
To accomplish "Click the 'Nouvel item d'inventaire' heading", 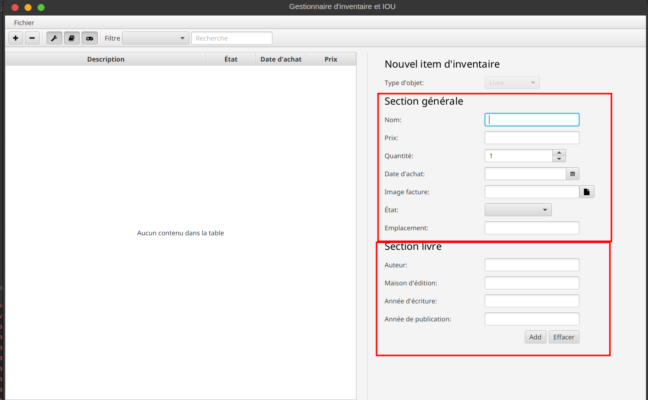I will tap(442, 64).
